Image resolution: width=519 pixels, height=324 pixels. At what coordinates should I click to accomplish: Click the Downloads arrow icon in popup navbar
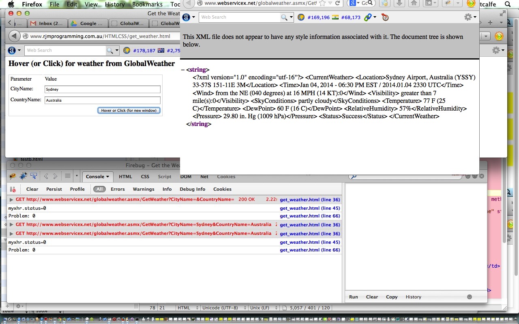[399, 3]
